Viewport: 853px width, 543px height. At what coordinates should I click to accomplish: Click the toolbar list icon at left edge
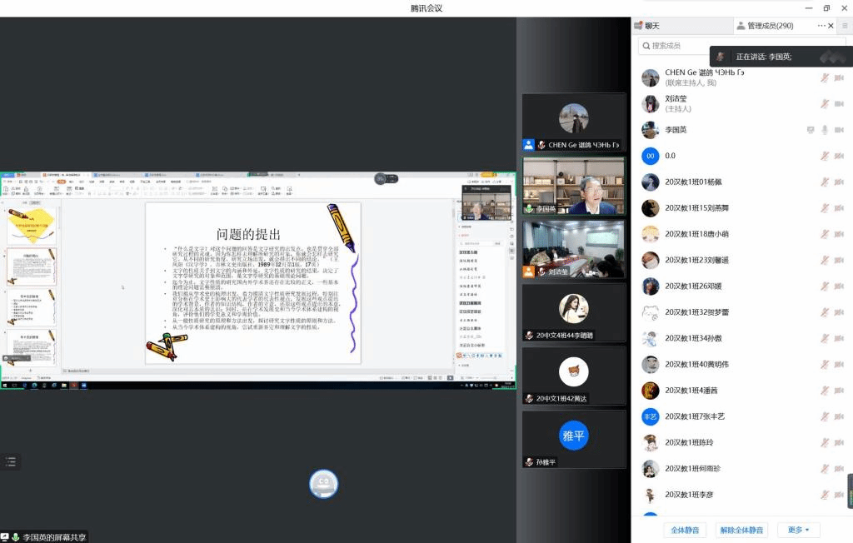tap(11, 461)
